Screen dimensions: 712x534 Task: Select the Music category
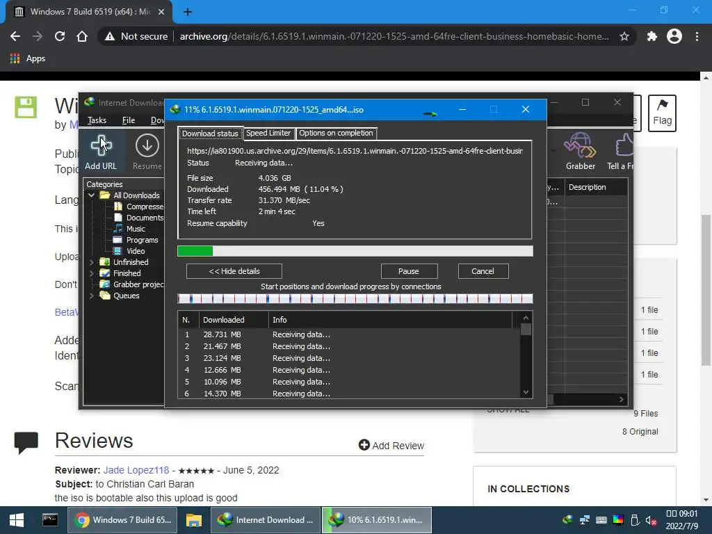[136, 229]
